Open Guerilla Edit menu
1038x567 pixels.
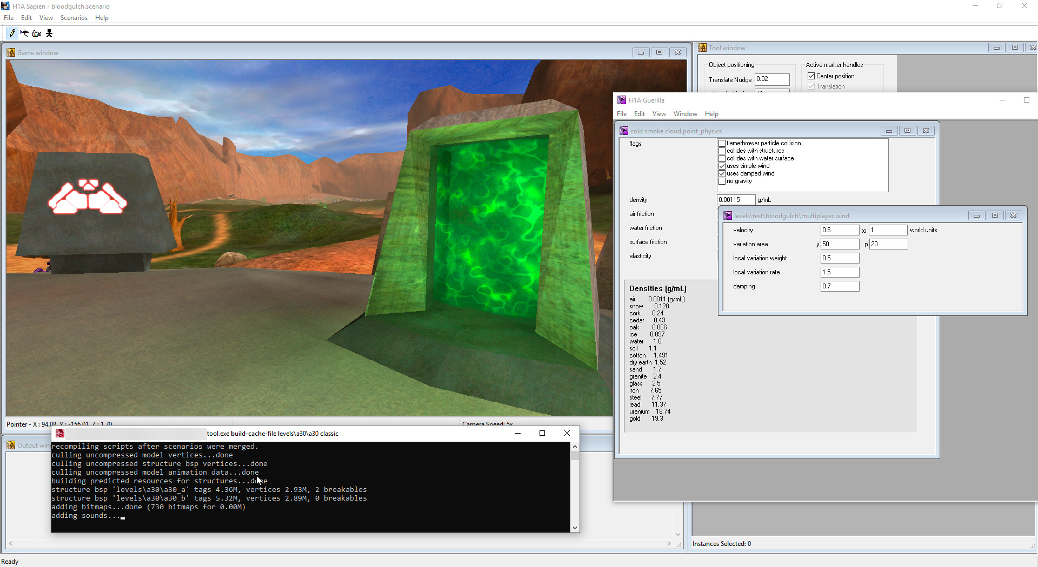tap(640, 114)
